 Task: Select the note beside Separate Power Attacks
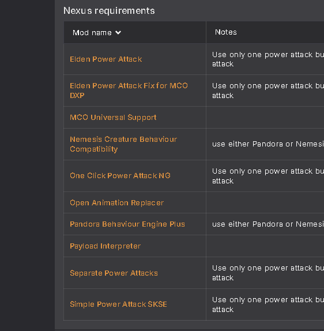pos(268,273)
